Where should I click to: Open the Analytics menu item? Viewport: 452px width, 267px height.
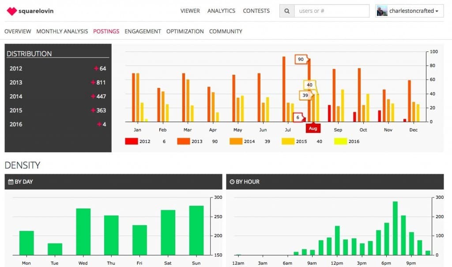coord(221,11)
